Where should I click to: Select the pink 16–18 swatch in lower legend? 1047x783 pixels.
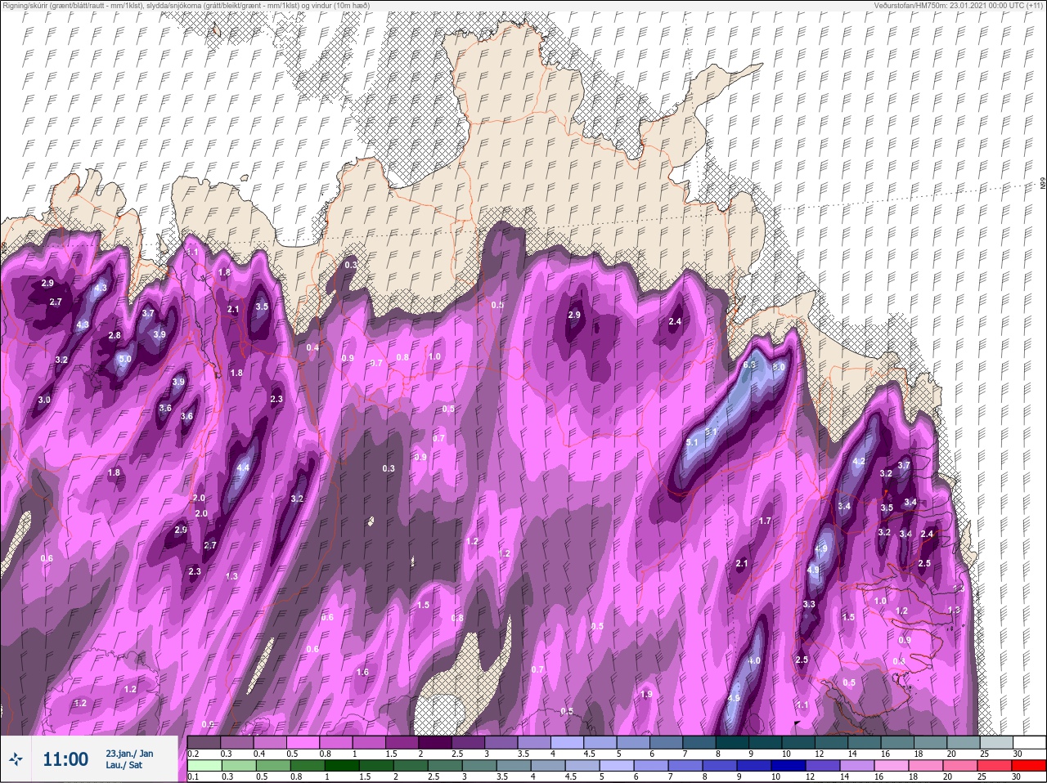point(893,766)
